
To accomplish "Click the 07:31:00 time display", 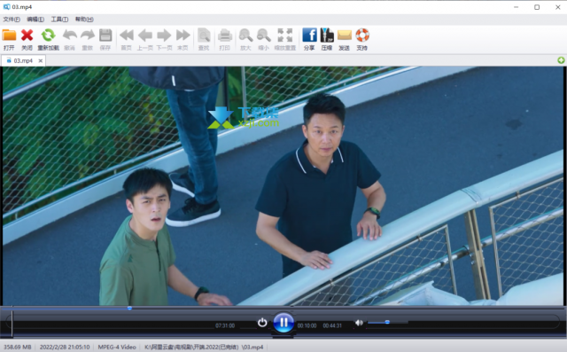I will point(225,325).
